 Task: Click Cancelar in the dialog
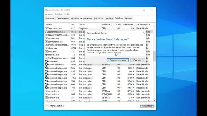coord(137,60)
